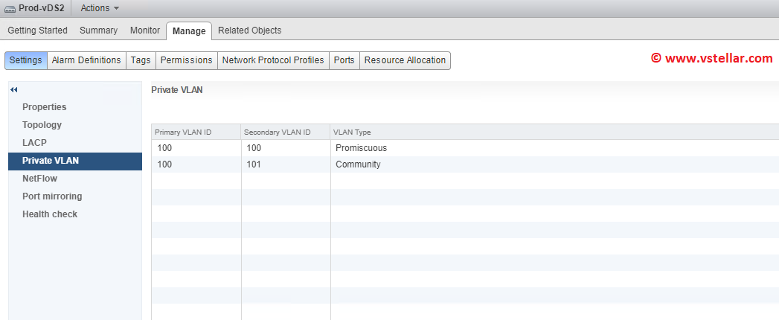
Task: Click the Prod-vDS2 distributed switch icon
Action: [x=10, y=8]
